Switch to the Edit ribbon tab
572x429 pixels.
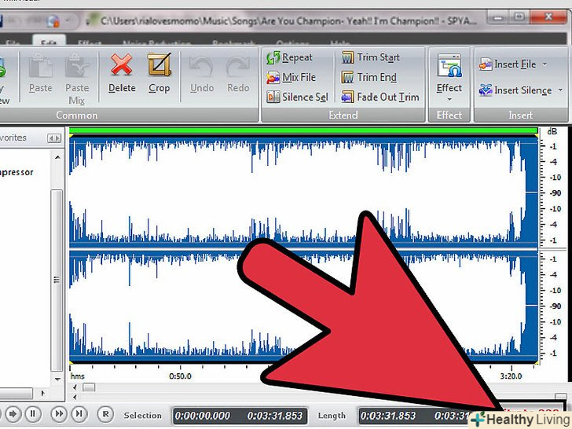49,42
